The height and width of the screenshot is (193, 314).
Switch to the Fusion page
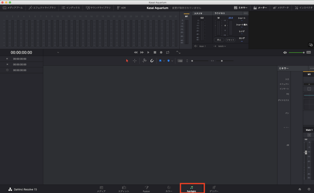point(146,189)
